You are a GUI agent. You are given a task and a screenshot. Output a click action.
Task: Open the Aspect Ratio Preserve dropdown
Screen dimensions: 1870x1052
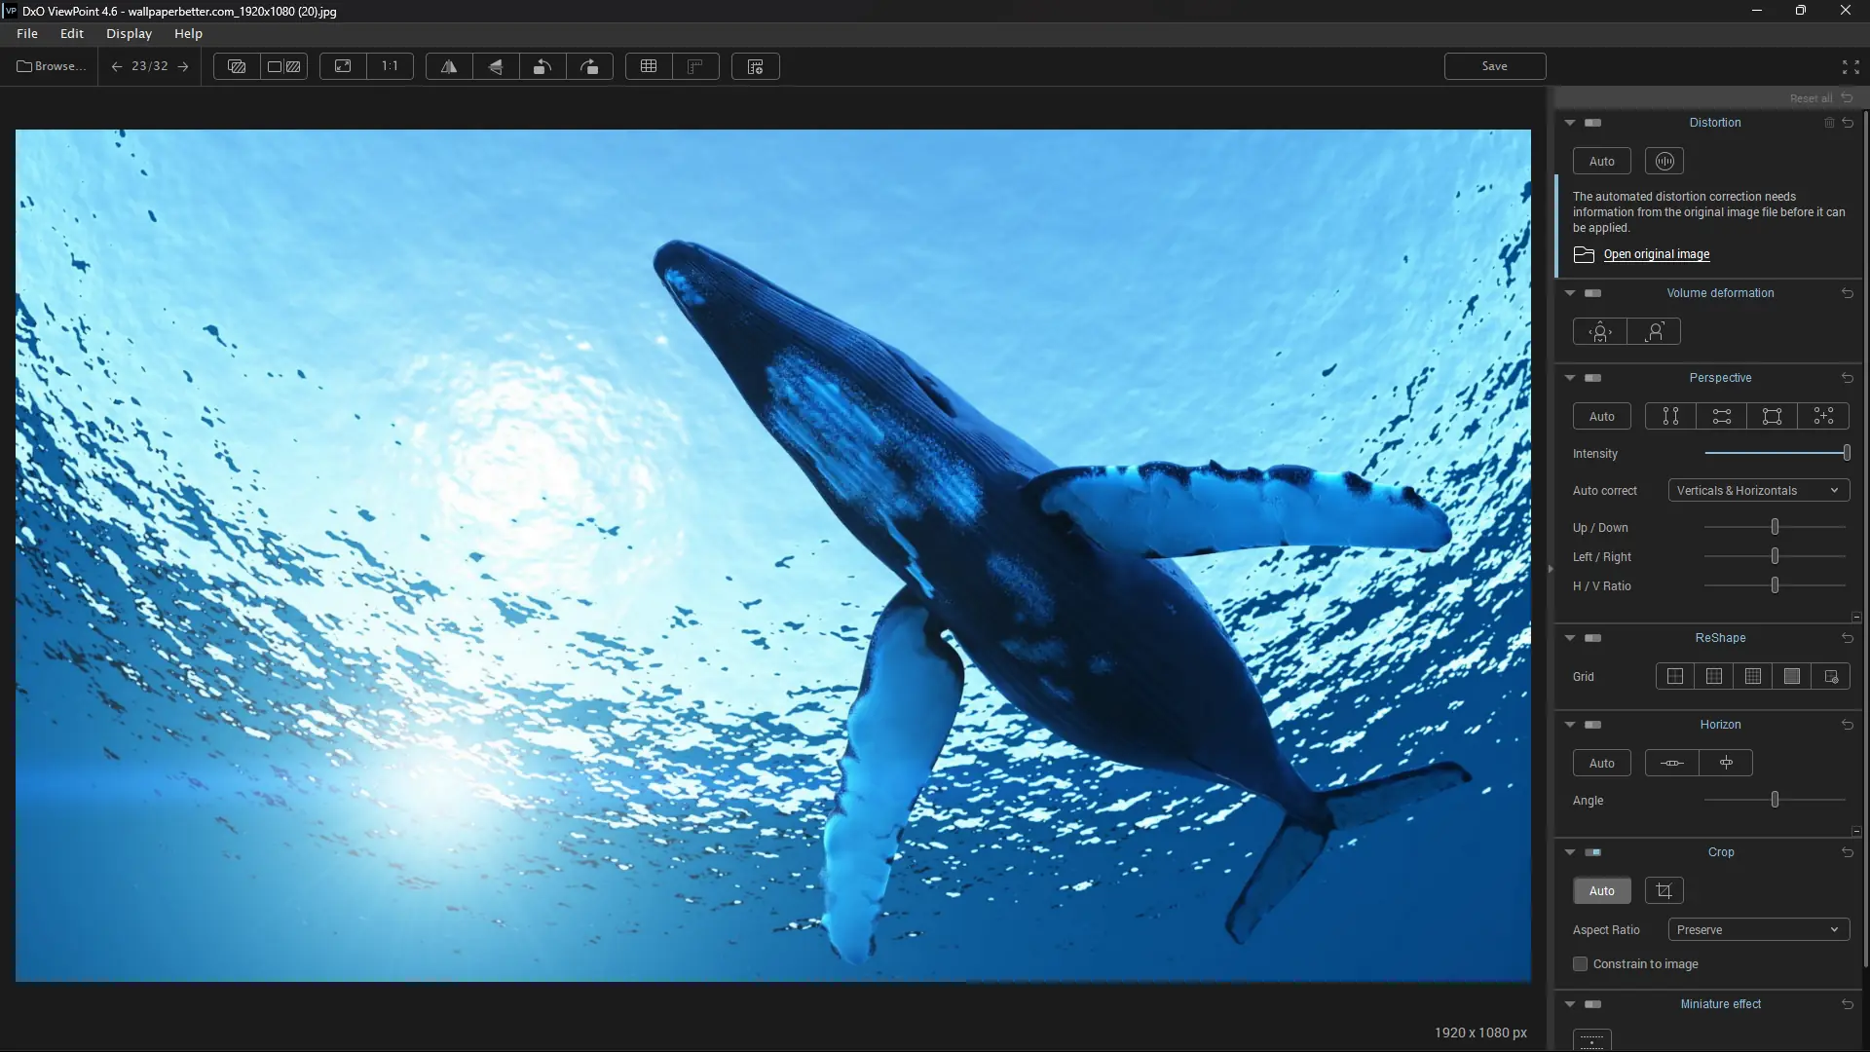click(1757, 929)
